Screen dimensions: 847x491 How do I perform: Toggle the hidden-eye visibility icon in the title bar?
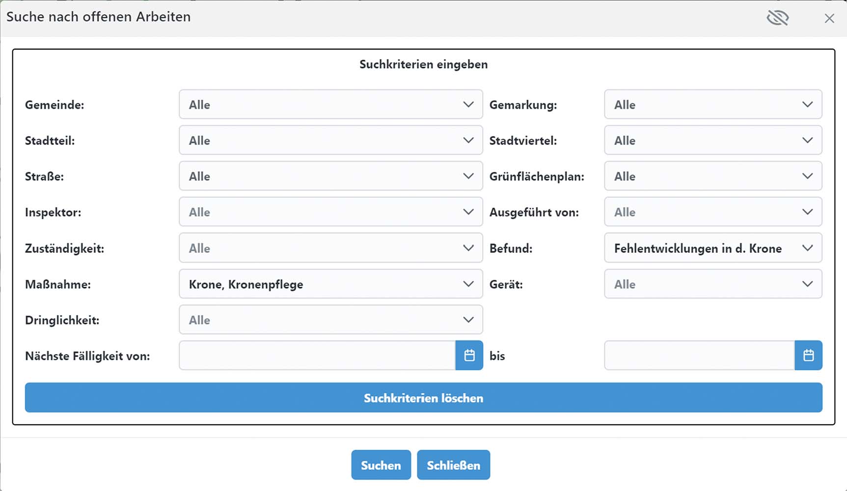click(778, 17)
